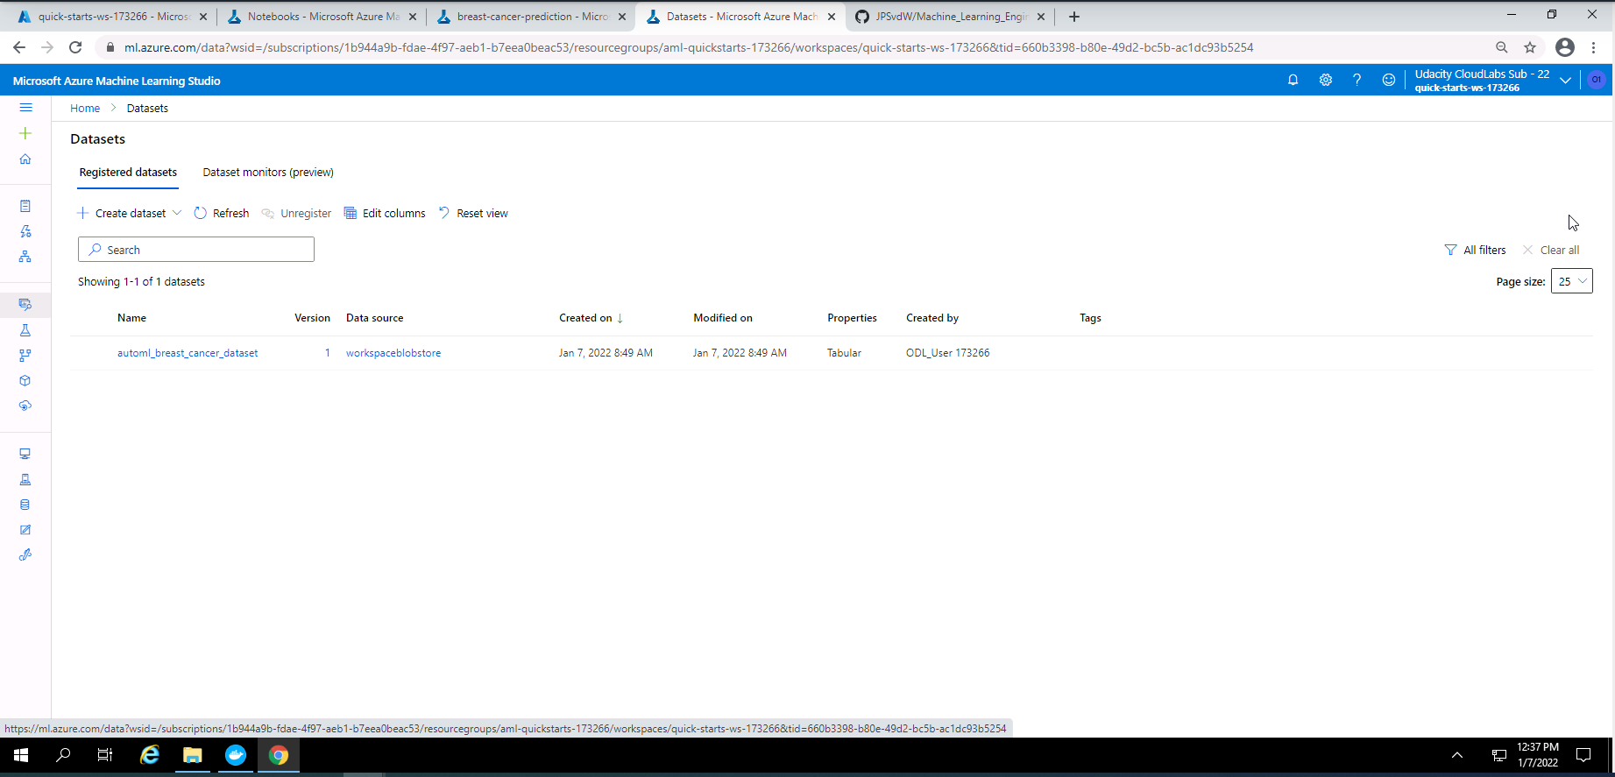
Task: Switch to JPSvdW/Machine_Learning GitHub browser tab
Action: [x=950, y=17]
